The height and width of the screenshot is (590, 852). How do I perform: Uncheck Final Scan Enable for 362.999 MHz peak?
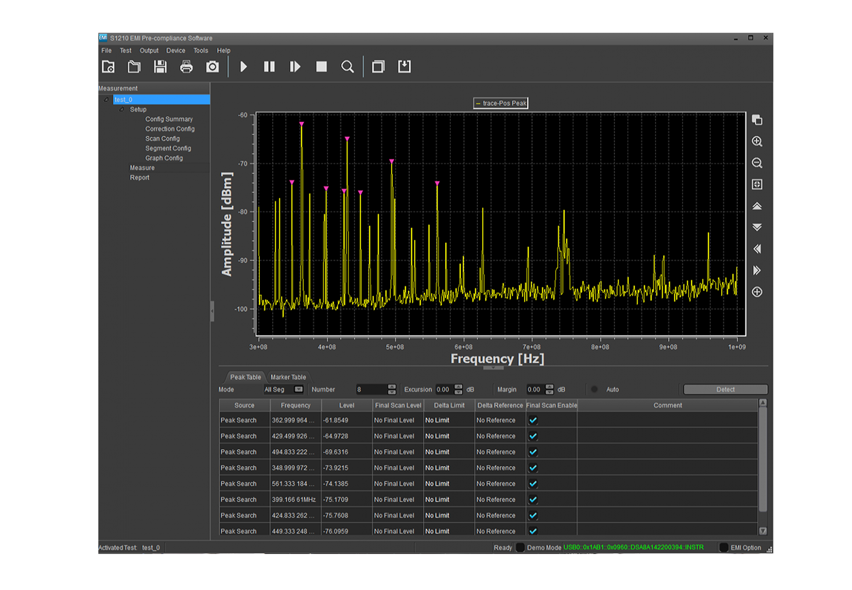(532, 420)
